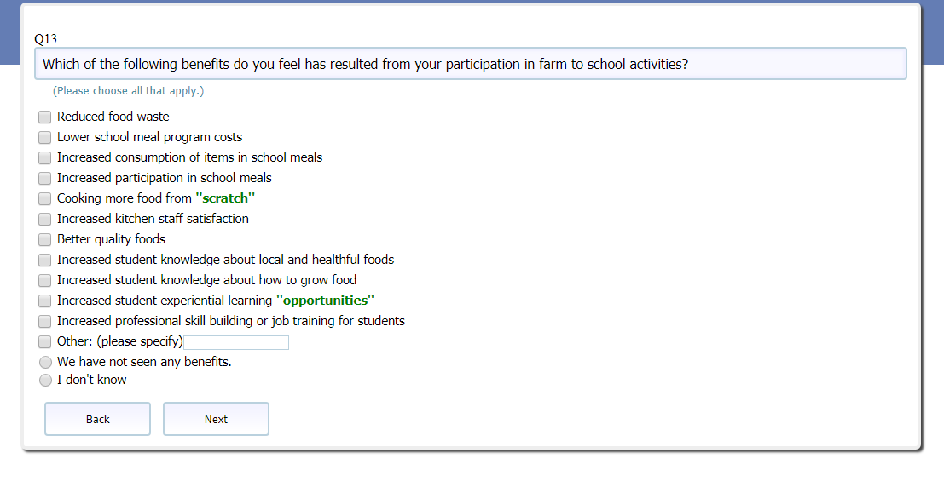The width and height of the screenshot is (944, 481).
Task: Check the Cooking more food from scratch box
Action: 45,198
